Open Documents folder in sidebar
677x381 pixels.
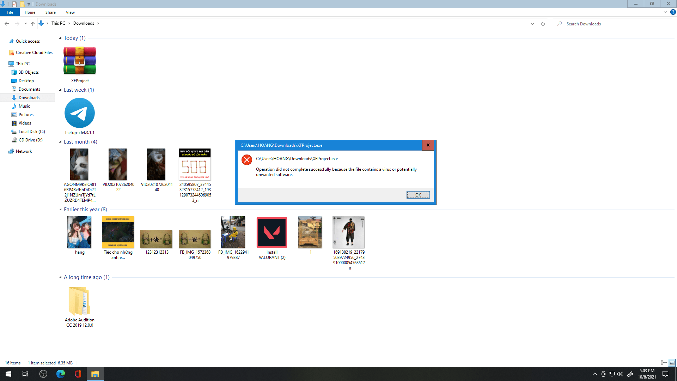(29, 89)
